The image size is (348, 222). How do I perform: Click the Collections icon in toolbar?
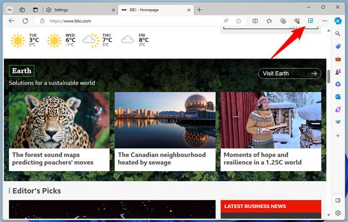282,21
